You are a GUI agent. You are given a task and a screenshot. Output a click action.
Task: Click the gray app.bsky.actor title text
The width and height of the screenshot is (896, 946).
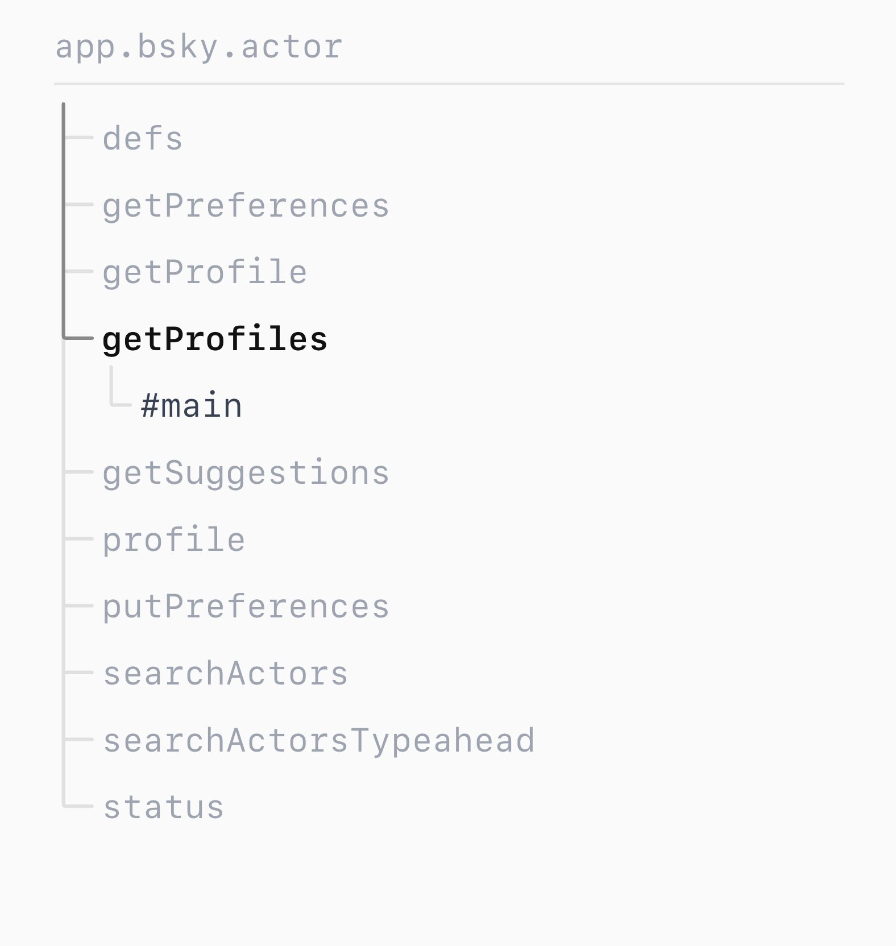pyautogui.click(x=198, y=47)
